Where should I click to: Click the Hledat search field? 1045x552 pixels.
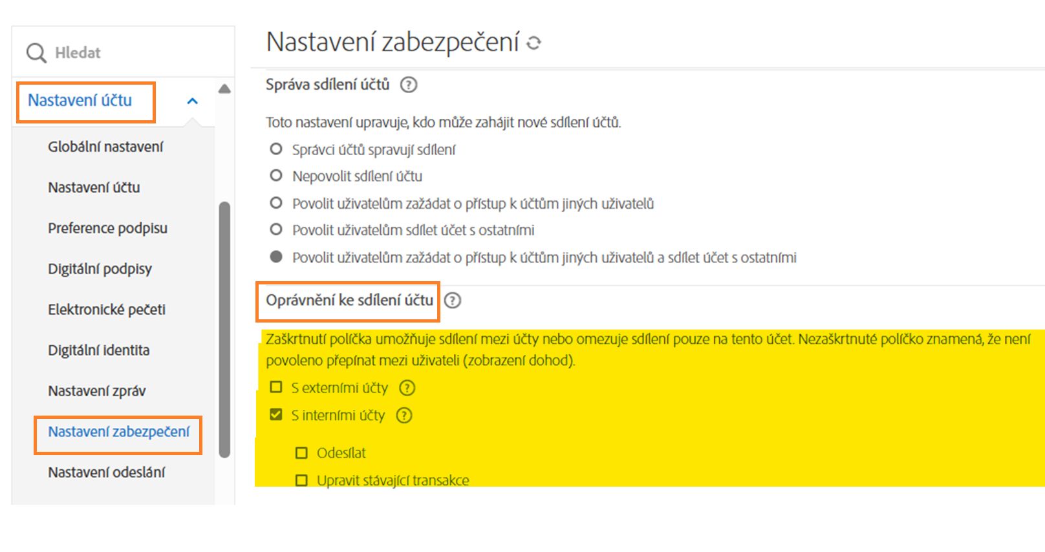coord(129,53)
